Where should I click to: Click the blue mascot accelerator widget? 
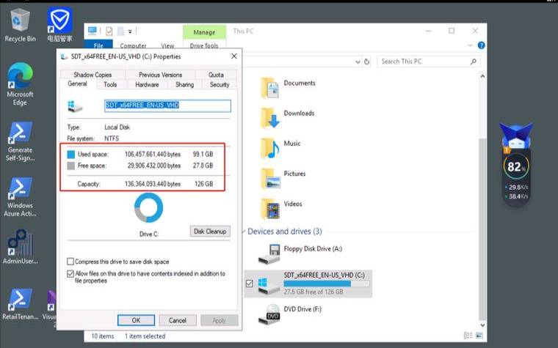[x=516, y=136]
